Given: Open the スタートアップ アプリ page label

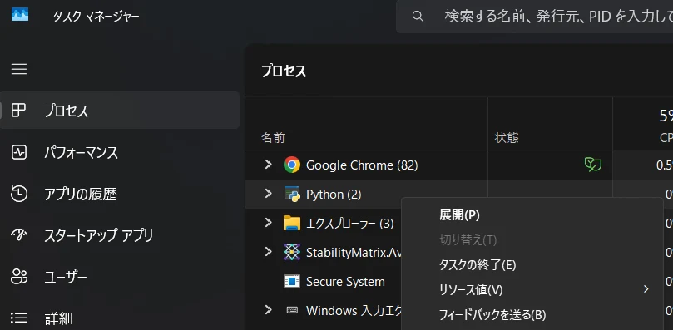Looking at the screenshot, I should [99, 235].
